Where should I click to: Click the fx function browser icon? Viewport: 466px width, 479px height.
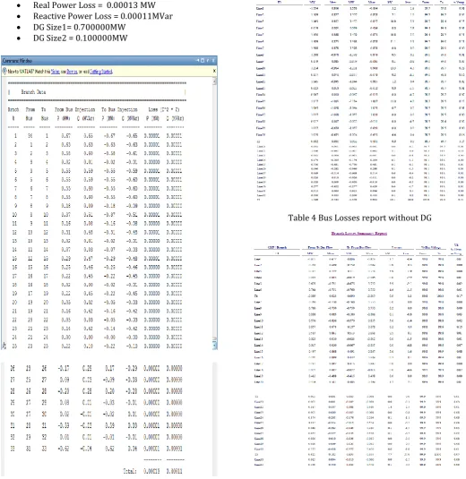click(4, 346)
